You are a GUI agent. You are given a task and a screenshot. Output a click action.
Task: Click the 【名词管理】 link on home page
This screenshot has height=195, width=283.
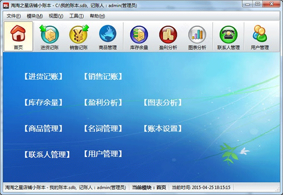tap(103, 128)
